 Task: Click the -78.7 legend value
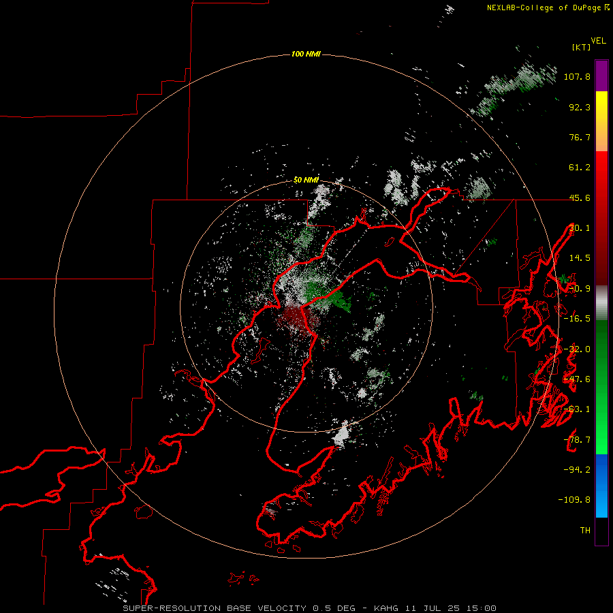pos(577,440)
